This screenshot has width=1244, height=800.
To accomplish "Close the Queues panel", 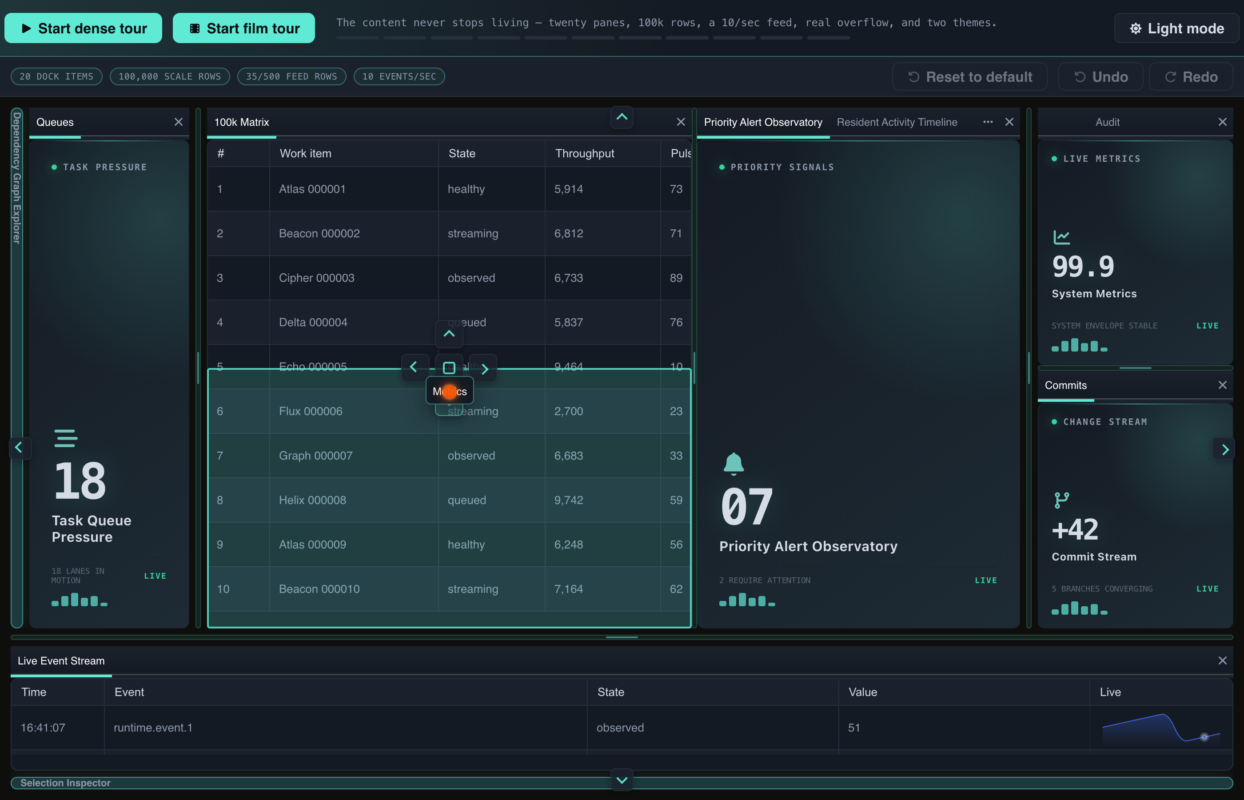I will pyautogui.click(x=179, y=122).
